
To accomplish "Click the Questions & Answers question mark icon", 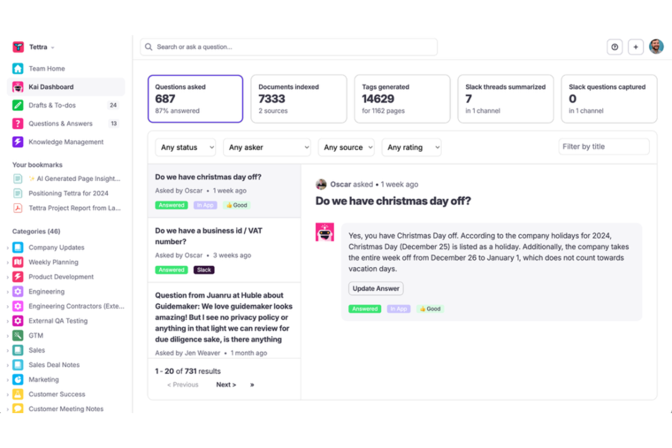I will pyautogui.click(x=17, y=123).
